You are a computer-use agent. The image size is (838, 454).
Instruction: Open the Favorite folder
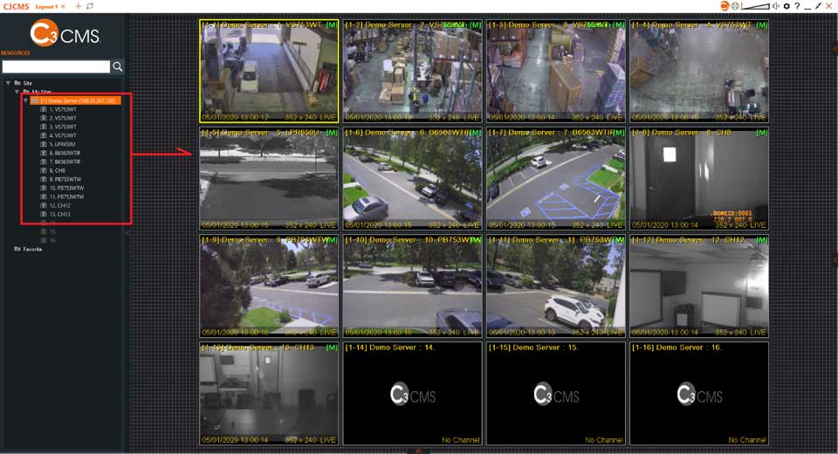coord(33,249)
